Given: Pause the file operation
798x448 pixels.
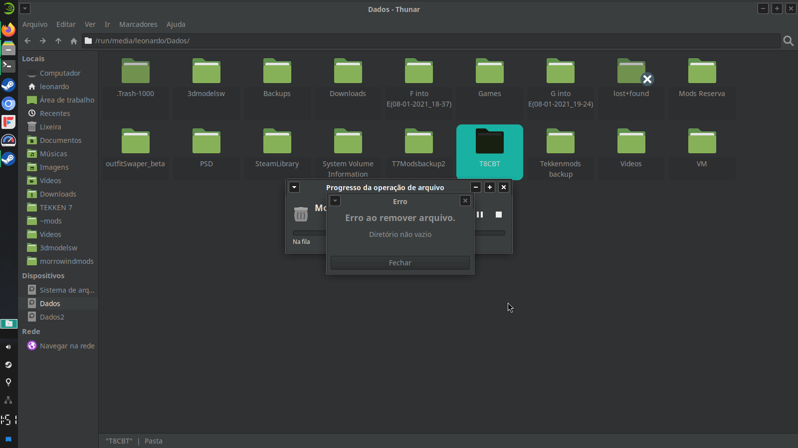Looking at the screenshot, I should pos(480,215).
